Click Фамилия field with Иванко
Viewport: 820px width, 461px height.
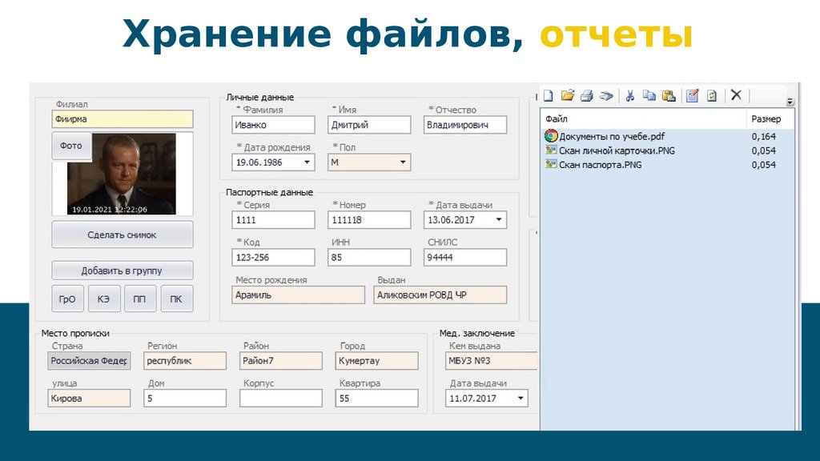(x=274, y=125)
